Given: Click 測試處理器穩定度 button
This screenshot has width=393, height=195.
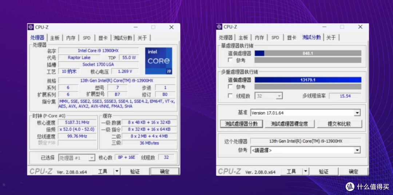Looking at the screenshot, I should click(290, 124).
